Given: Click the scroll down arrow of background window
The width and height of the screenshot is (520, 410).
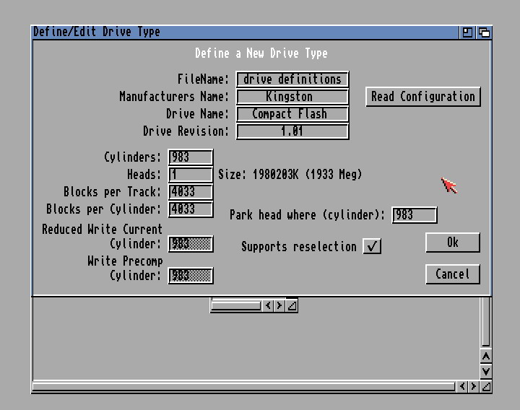Looking at the screenshot, I should [486, 371].
